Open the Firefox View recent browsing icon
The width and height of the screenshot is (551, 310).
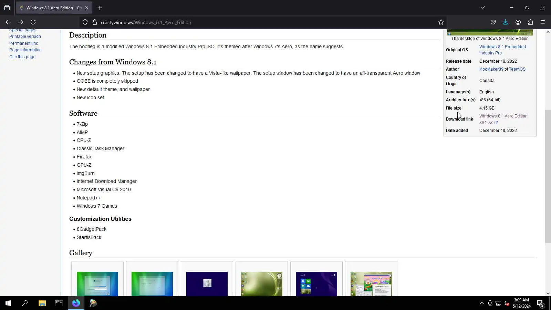pos(7,8)
